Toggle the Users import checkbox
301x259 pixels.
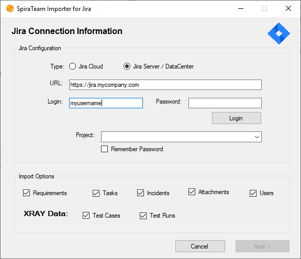(253, 193)
